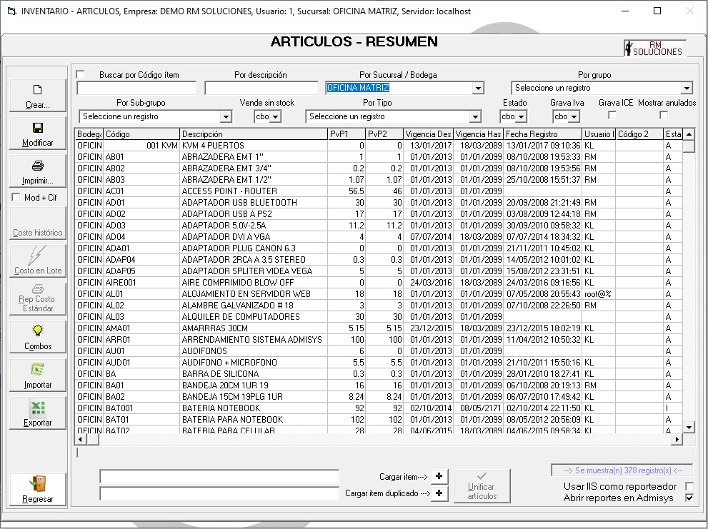
Task: Click the Crear new document icon
Action: (x=38, y=90)
